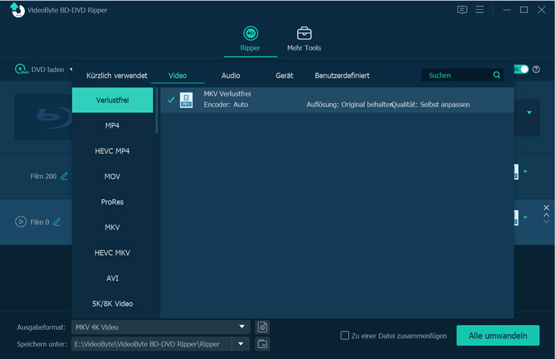Click the Film 0 title text
Screen dimensions: 555x359
point(40,222)
